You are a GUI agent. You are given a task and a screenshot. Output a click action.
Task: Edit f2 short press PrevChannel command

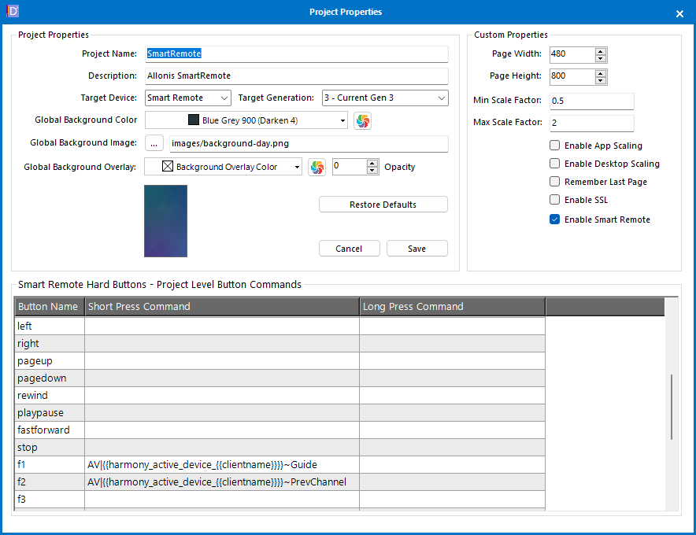point(222,481)
